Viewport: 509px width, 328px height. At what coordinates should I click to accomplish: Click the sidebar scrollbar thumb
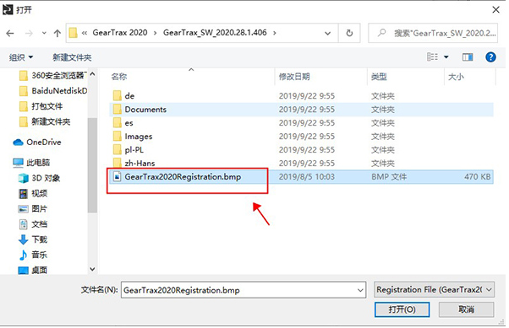pos(92,165)
